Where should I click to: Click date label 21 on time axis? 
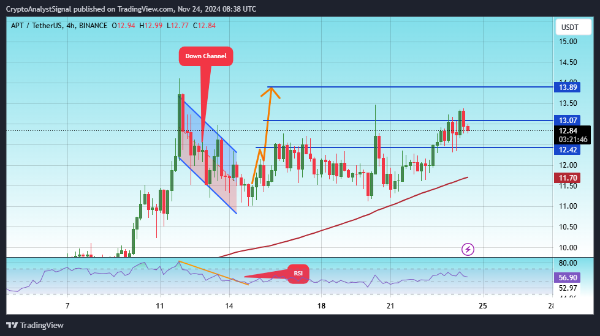(390, 306)
